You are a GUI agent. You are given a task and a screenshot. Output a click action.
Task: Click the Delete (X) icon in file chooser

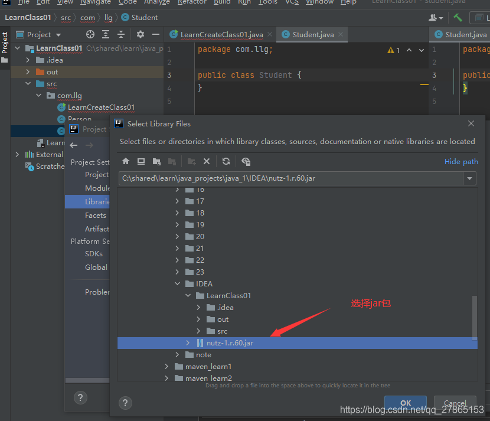tap(207, 161)
